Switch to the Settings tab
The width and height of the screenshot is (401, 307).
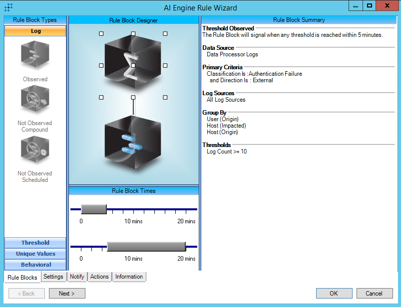(53, 277)
